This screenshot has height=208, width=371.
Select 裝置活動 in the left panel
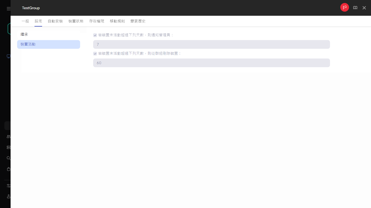28,44
